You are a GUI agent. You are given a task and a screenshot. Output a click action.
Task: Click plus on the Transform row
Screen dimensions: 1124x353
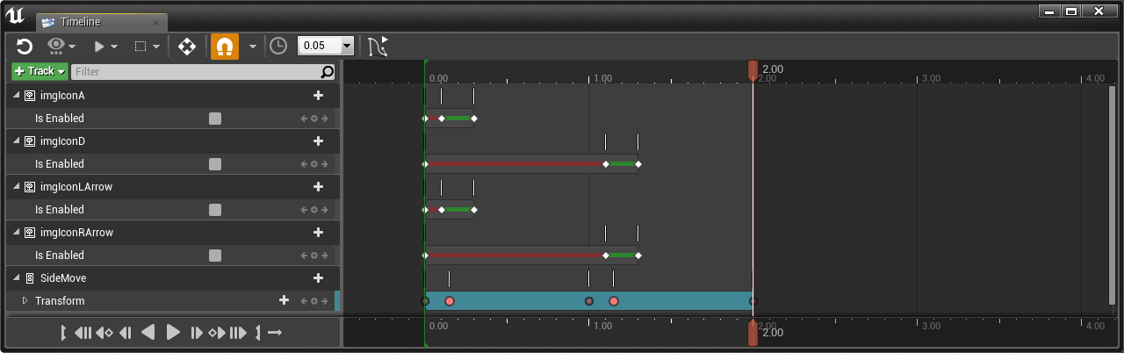click(x=284, y=300)
